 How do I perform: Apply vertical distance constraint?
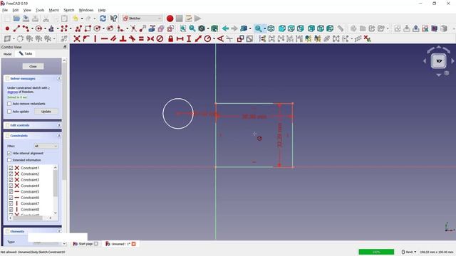[x=189, y=38]
